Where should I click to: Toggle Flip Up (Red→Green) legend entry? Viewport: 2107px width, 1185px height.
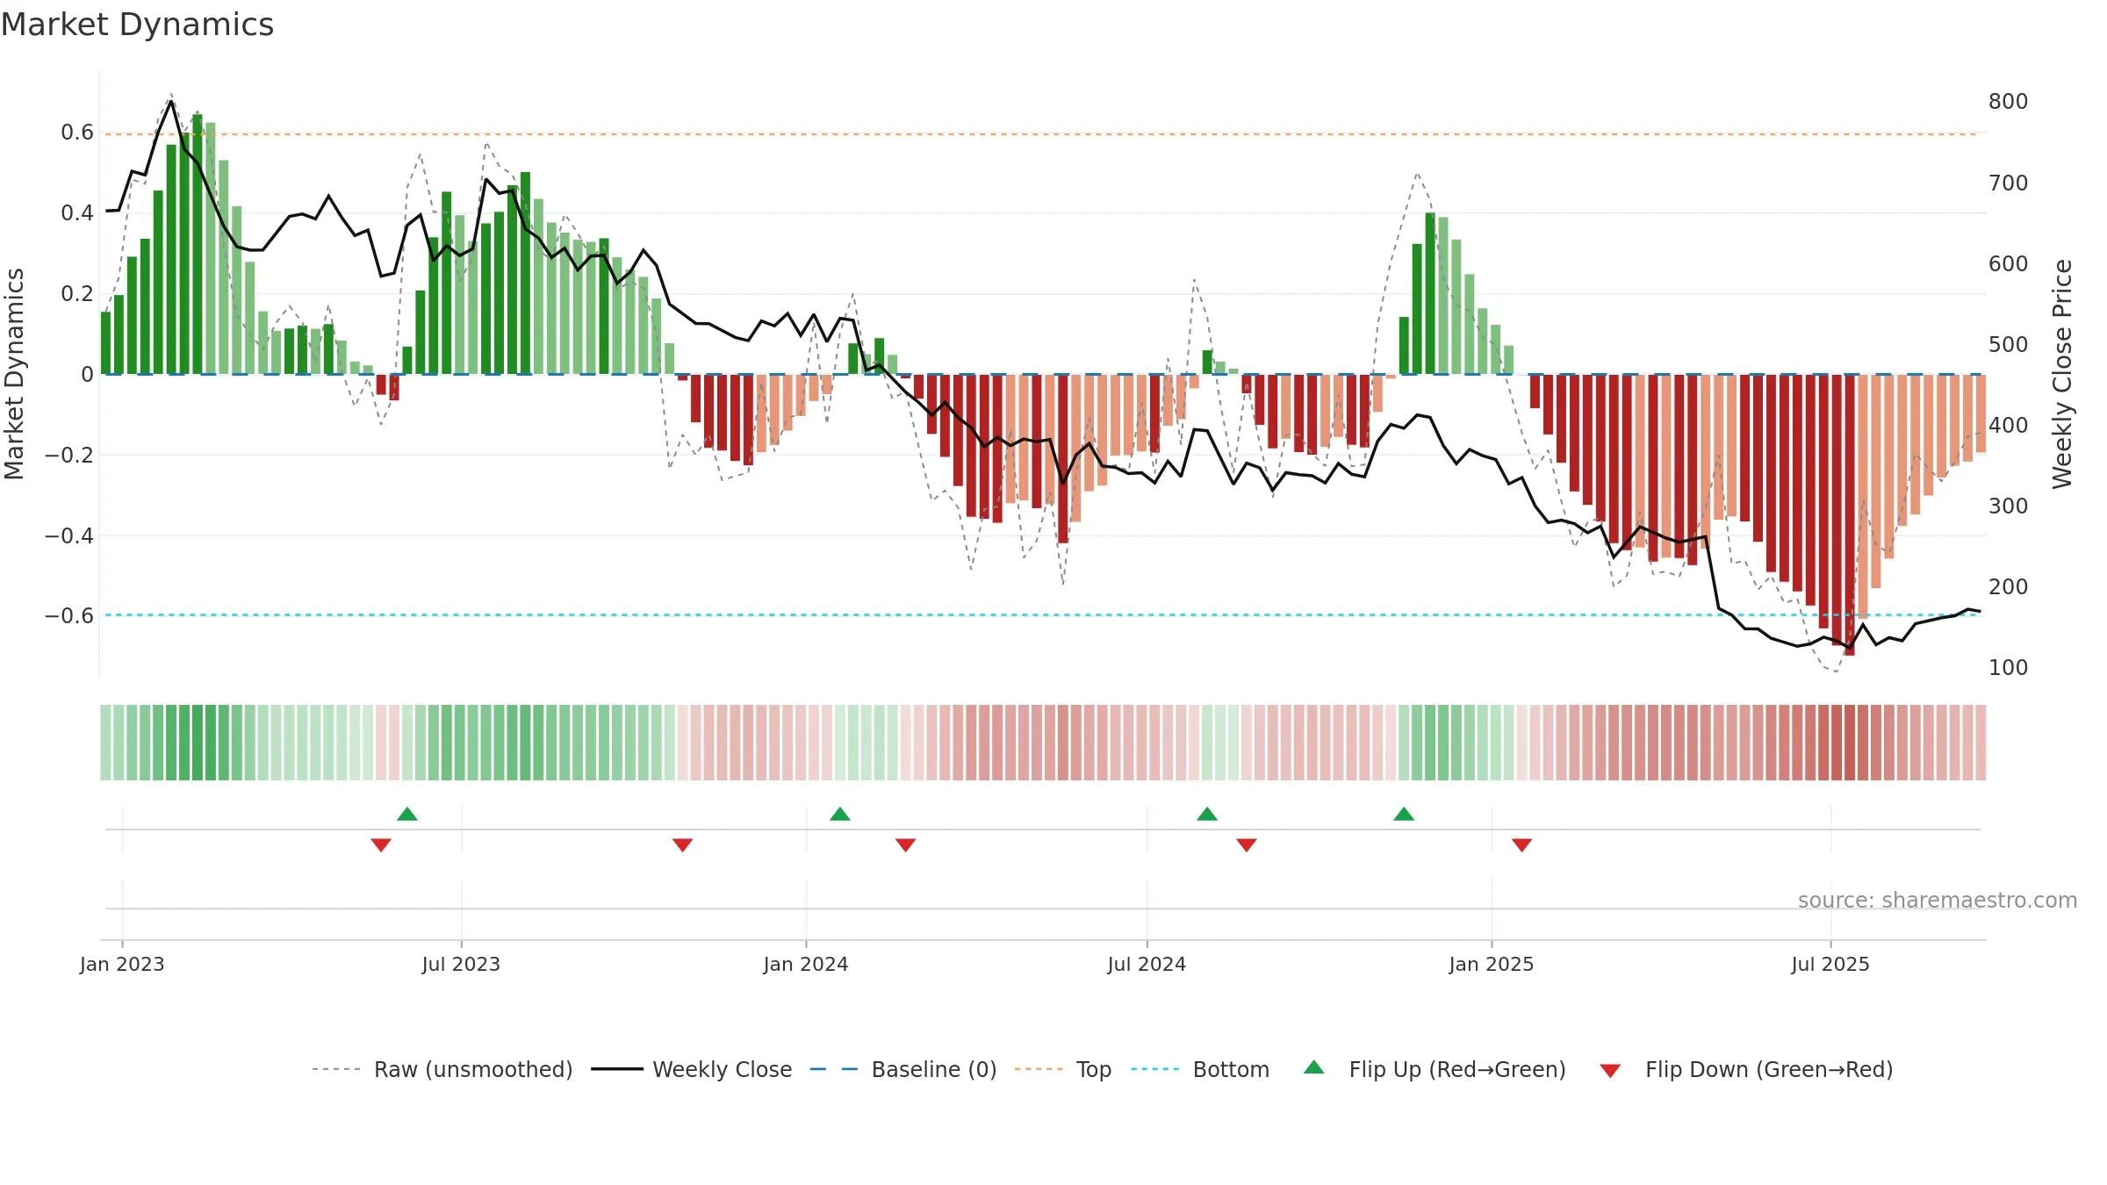[x=1435, y=1069]
